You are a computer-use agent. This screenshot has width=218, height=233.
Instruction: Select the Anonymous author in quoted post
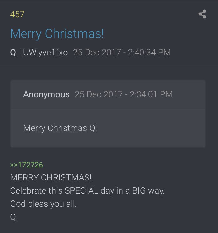[x=46, y=94]
